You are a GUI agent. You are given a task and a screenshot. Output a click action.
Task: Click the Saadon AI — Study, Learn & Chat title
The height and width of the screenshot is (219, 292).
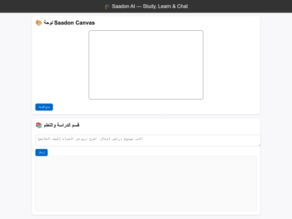coord(150,6)
